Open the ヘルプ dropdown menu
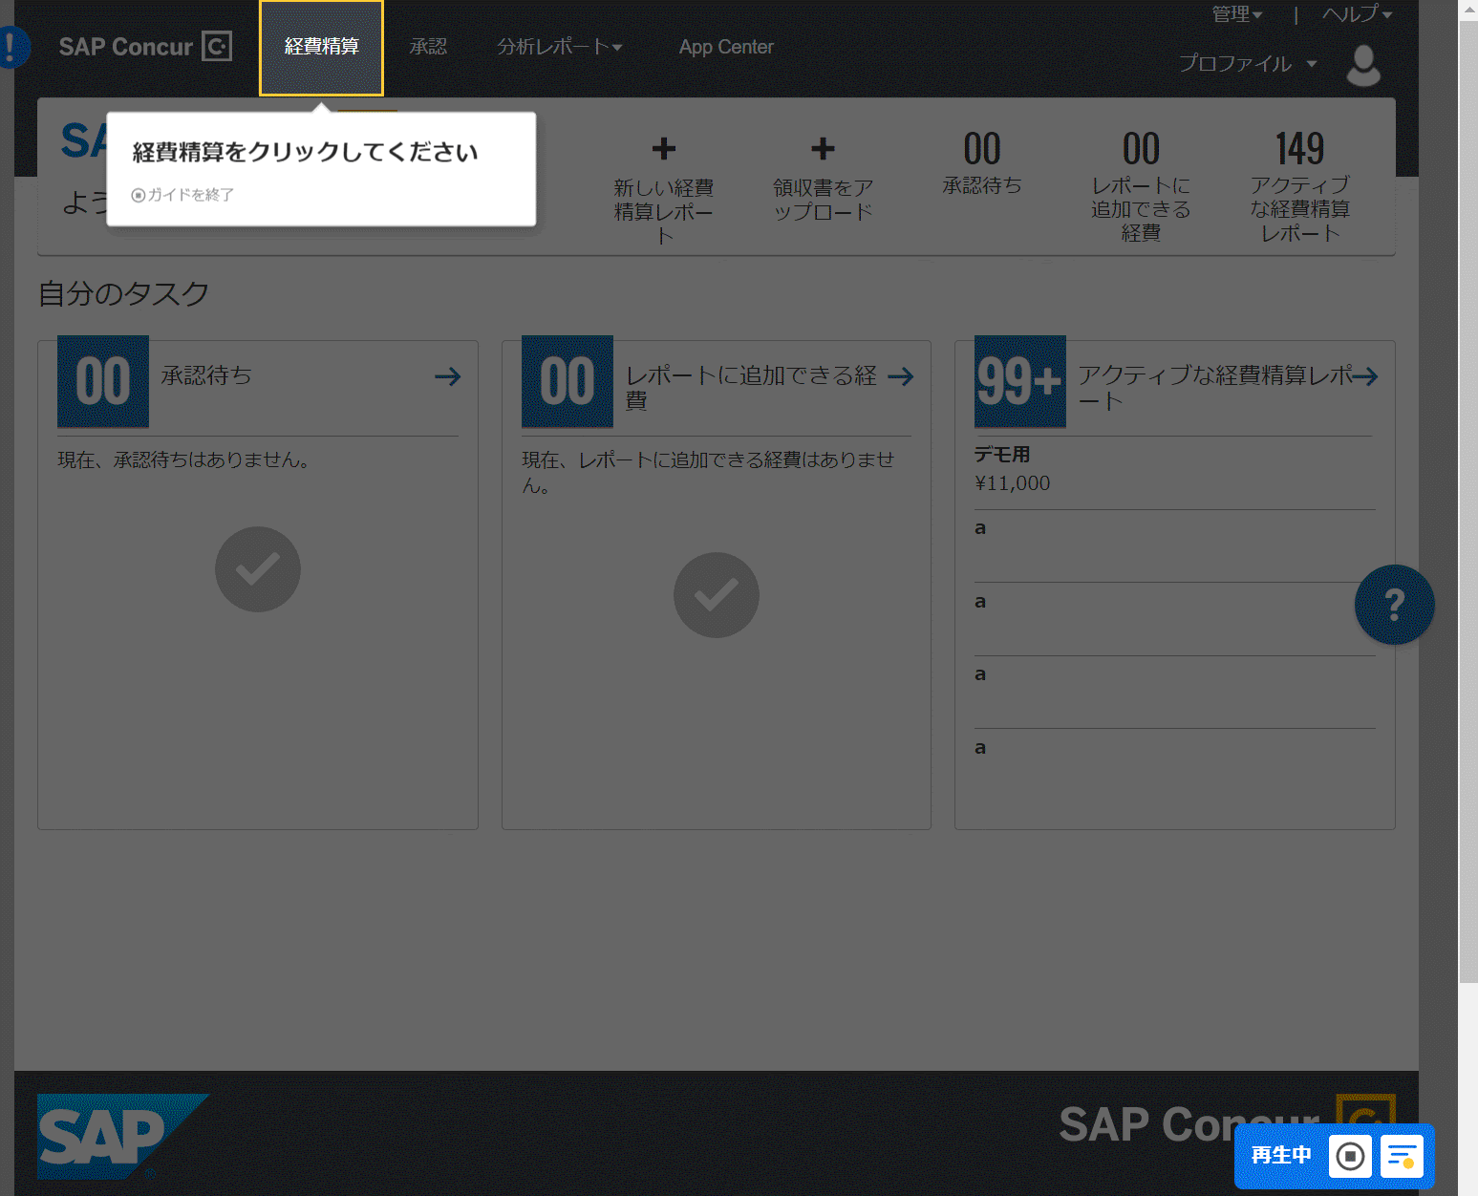Screen dimensions: 1478x1196 pos(1357,14)
